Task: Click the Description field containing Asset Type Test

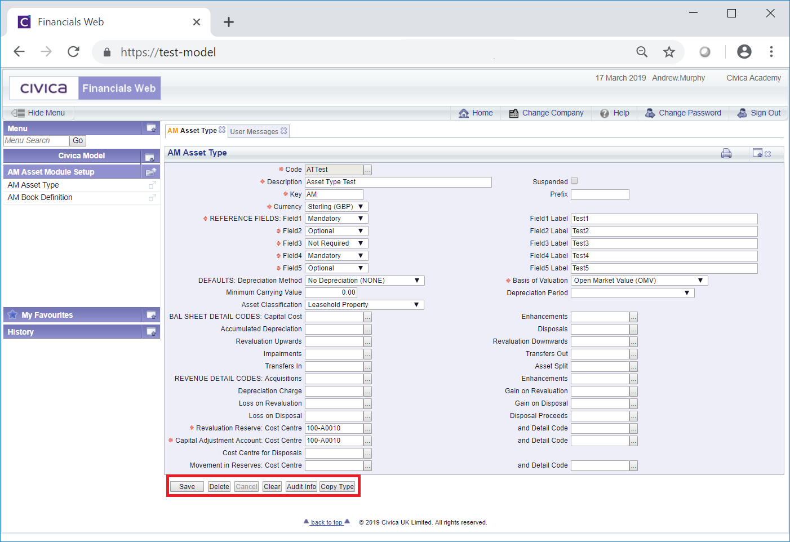Action: click(398, 182)
